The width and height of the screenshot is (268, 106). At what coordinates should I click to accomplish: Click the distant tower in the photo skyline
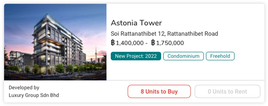click(x=96, y=54)
